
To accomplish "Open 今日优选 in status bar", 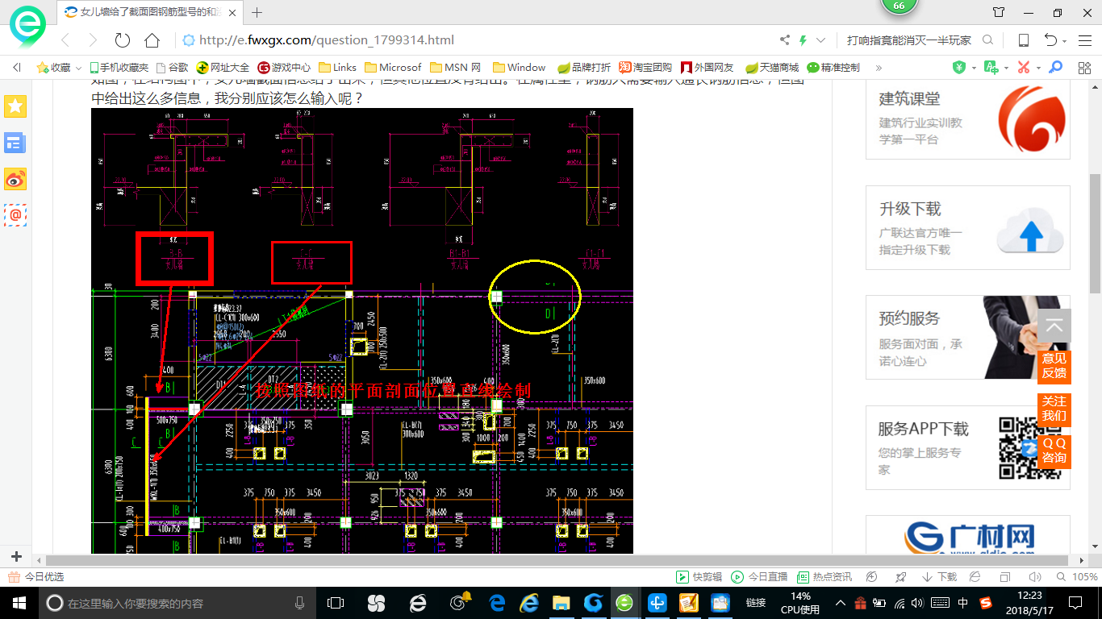I will click(x=37, y=577).
